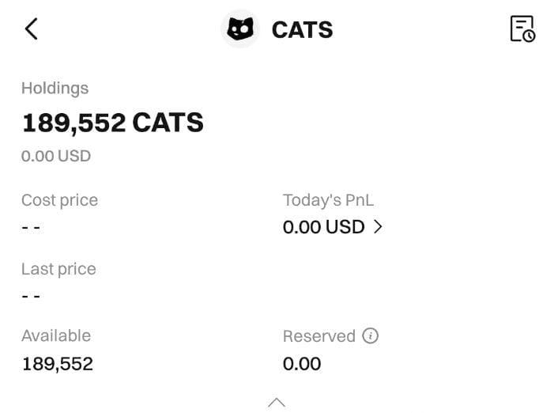Screen dimensions: 554x413
Task: Go back using the left arrow
Action: click(x=31, y=29)
